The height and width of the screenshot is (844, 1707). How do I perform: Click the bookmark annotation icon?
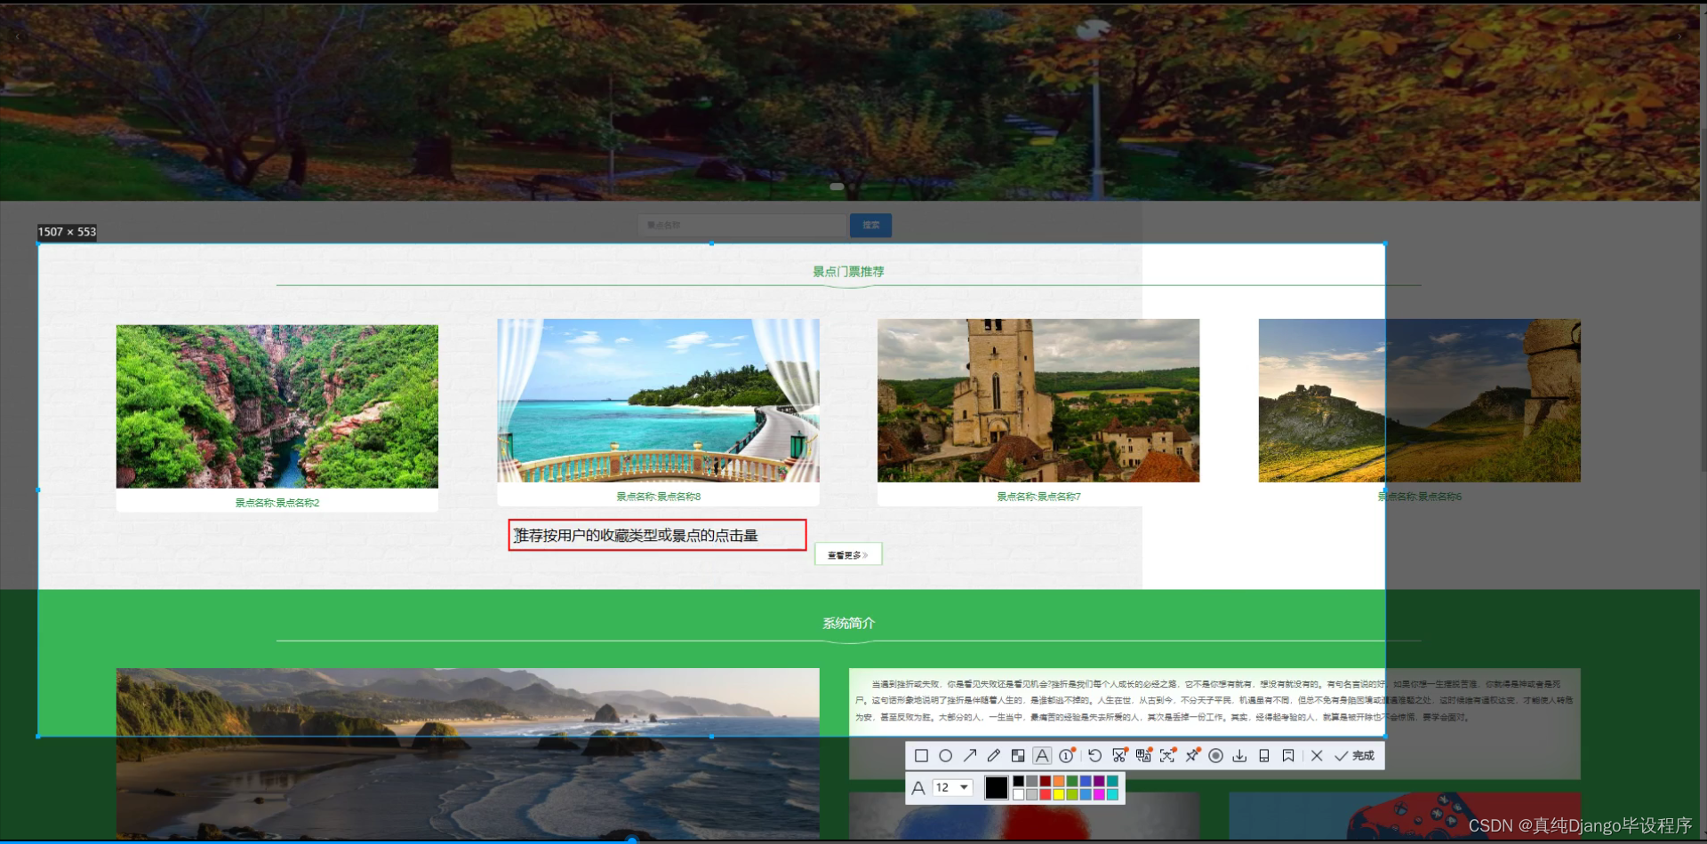pyautogui.click(x=1289, y=755)
